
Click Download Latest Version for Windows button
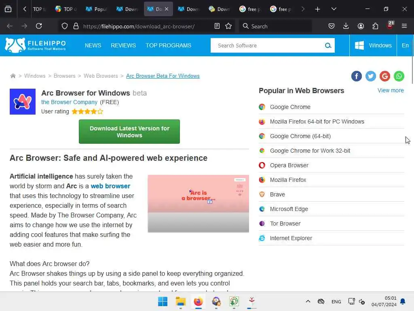coord(129,132)
